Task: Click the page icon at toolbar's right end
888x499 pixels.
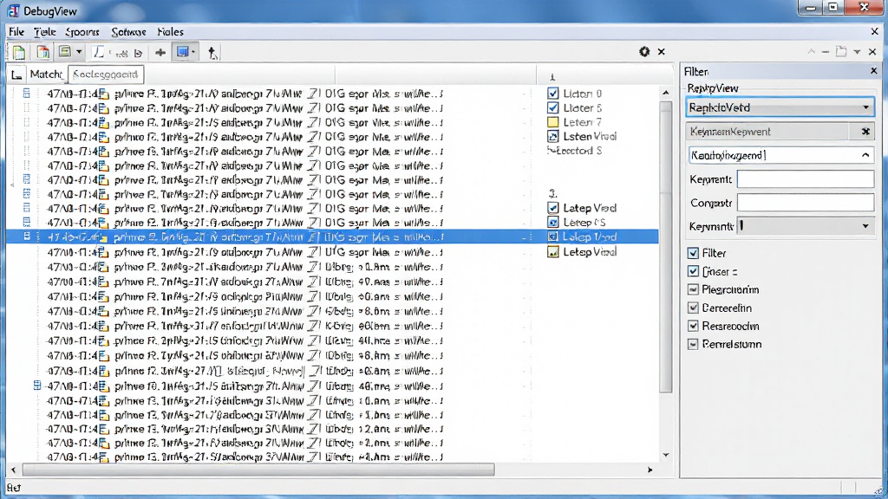Action: [841, 51]
